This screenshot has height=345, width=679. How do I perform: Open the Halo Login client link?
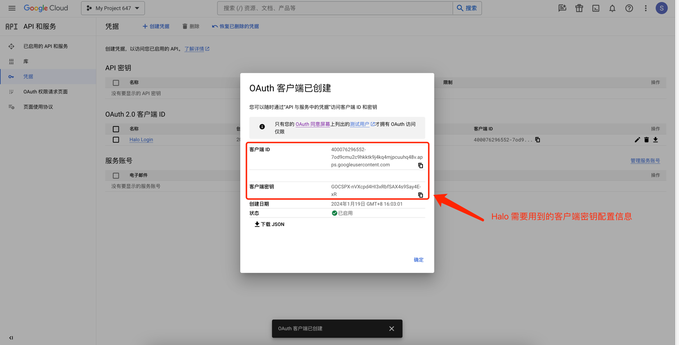[141, 140]
